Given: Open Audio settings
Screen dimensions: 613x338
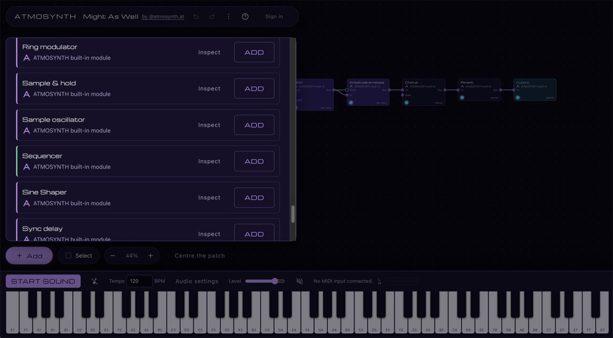Looking at the screenshot, I should [196, 281].
